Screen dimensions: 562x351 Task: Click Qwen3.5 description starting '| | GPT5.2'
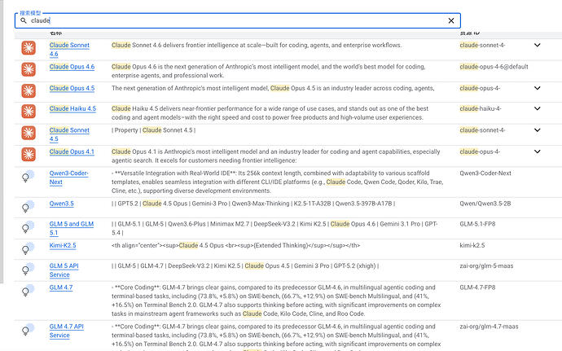[253, 204]
